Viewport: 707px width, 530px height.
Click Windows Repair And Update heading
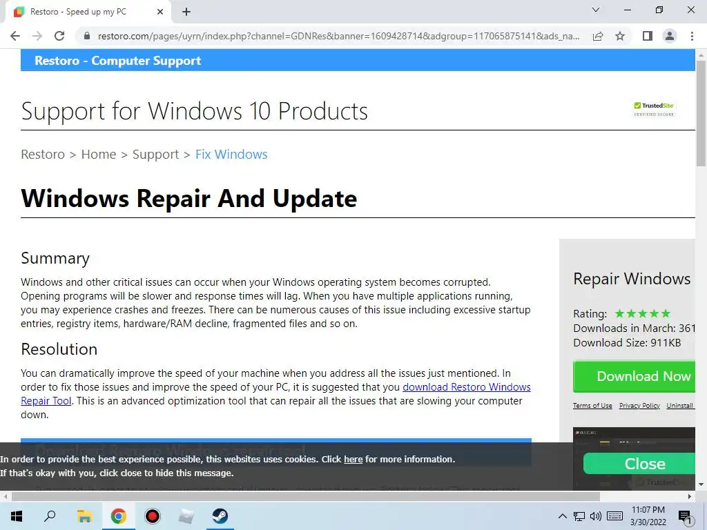click(x=189, y=198)
